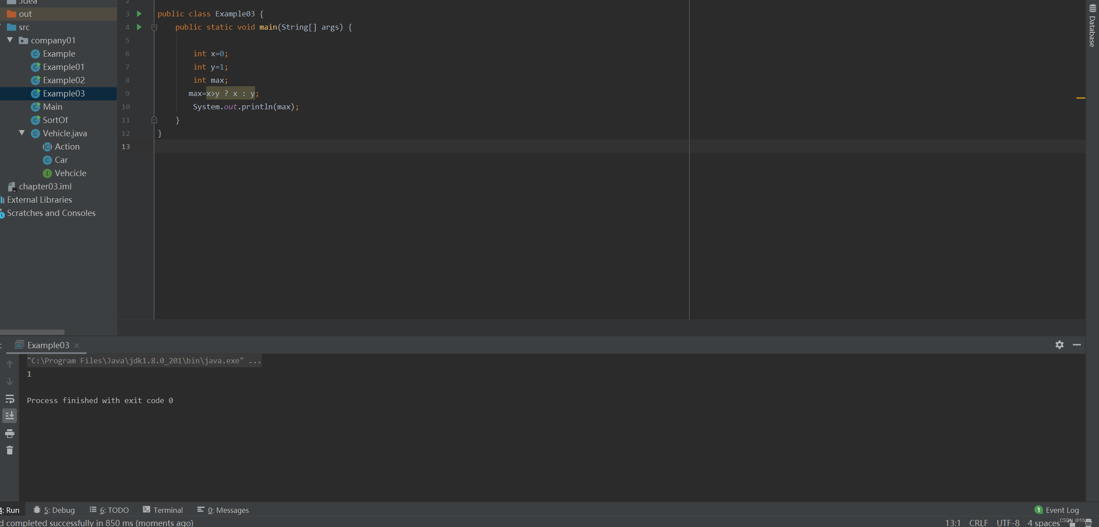Fold the main method using gutter marker
The width and height of the screenshot is (1099, 527).
pyautogui.click(x=155, y=27)
